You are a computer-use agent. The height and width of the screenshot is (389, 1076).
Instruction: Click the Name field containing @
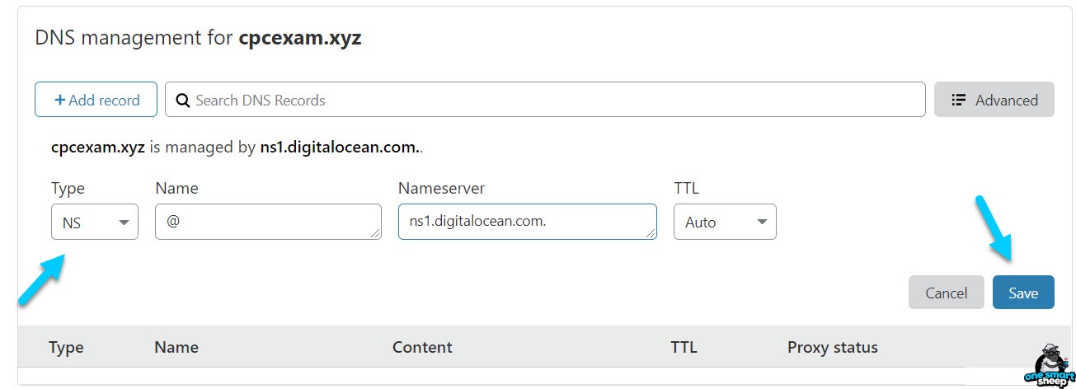[x=268, y=222]
